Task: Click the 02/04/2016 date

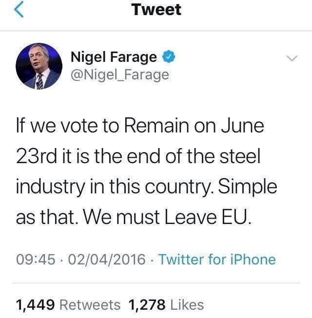Action: click(x=106, y=260)
